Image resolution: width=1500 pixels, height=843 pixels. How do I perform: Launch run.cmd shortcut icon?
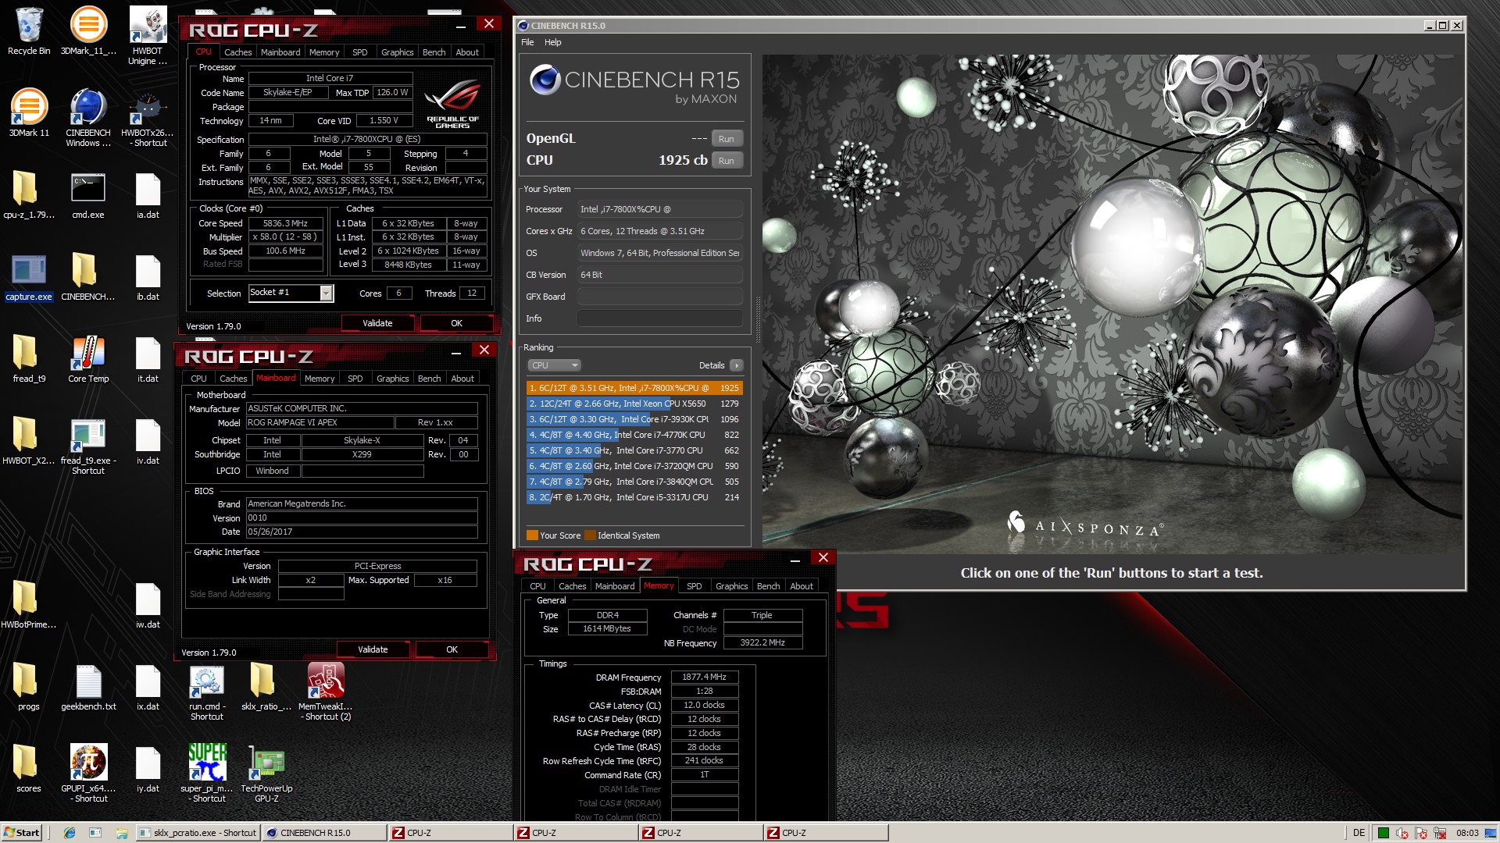pos(207,691)
